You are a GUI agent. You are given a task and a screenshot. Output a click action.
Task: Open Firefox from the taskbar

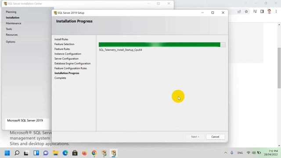coord(84,153)
